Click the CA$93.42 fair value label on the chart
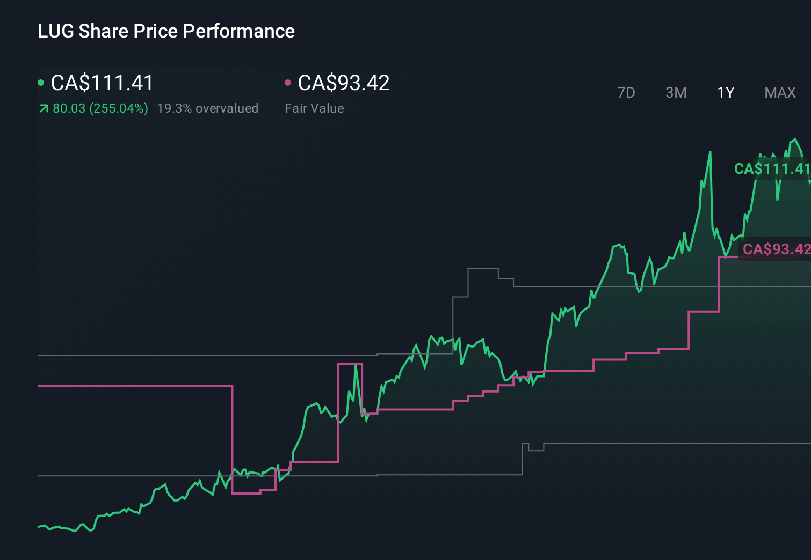Image resolution: width=811 pixels, height=560 pixels. [776, 249]
